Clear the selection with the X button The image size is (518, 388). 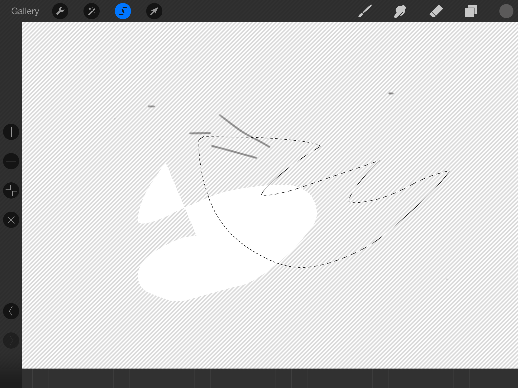[x=11, y=220]
